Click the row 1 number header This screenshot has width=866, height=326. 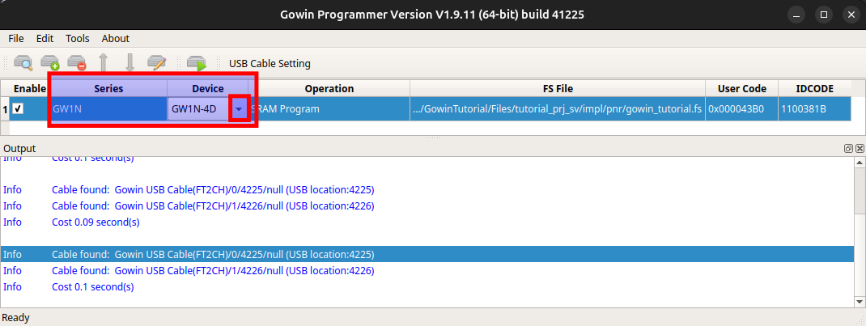pyautogui.click(x=5, y=109)
